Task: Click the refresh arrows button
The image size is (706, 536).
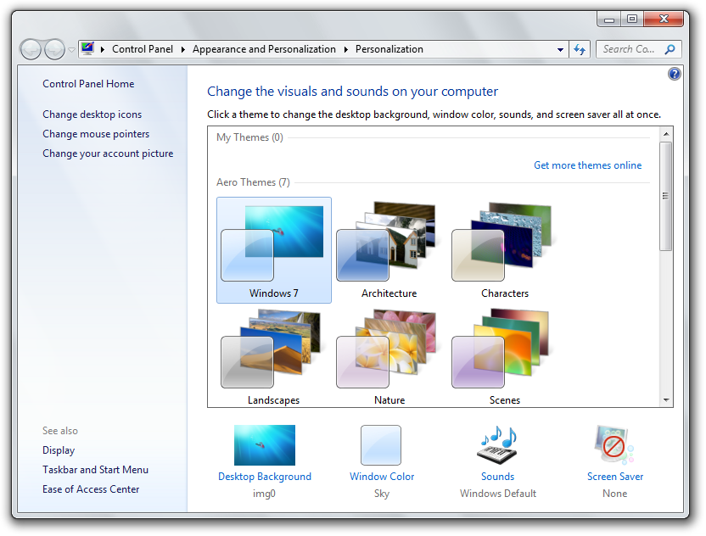Action: 580,49
